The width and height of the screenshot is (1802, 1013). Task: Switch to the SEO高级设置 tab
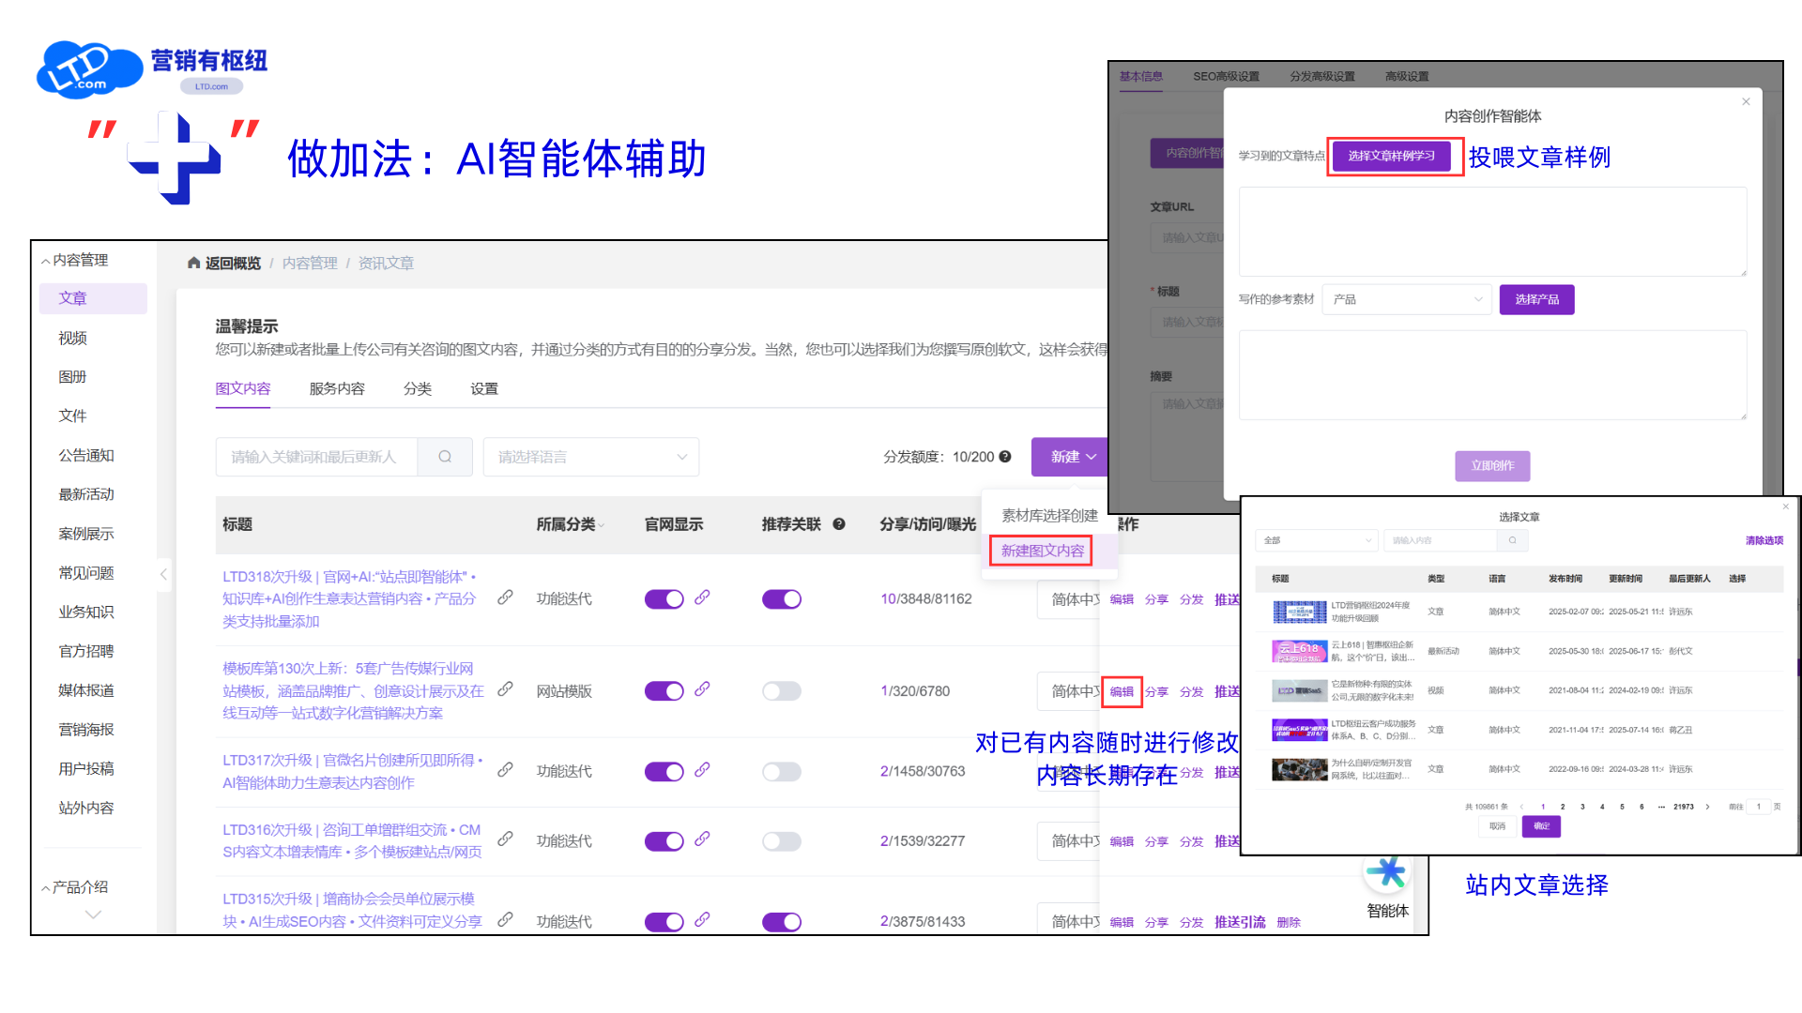(x=1225, y=75)
